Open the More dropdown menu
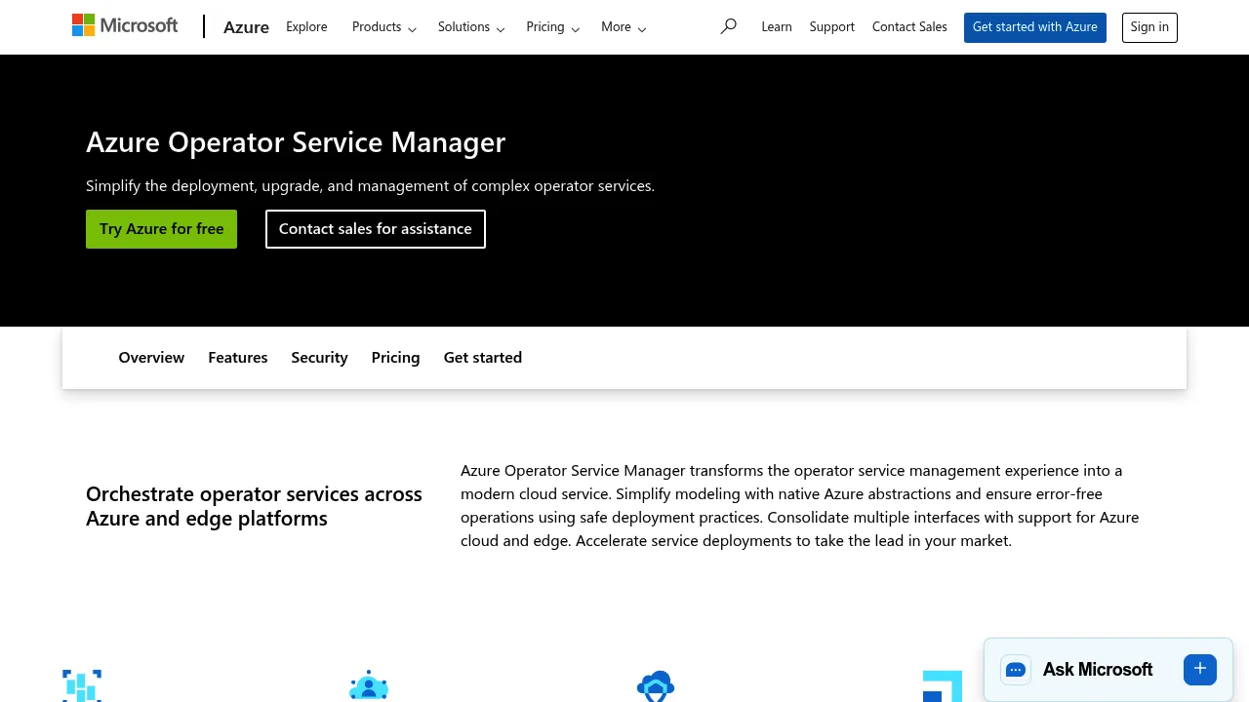Viewport: 1249px width, 702px height. (x=624, y=27)
